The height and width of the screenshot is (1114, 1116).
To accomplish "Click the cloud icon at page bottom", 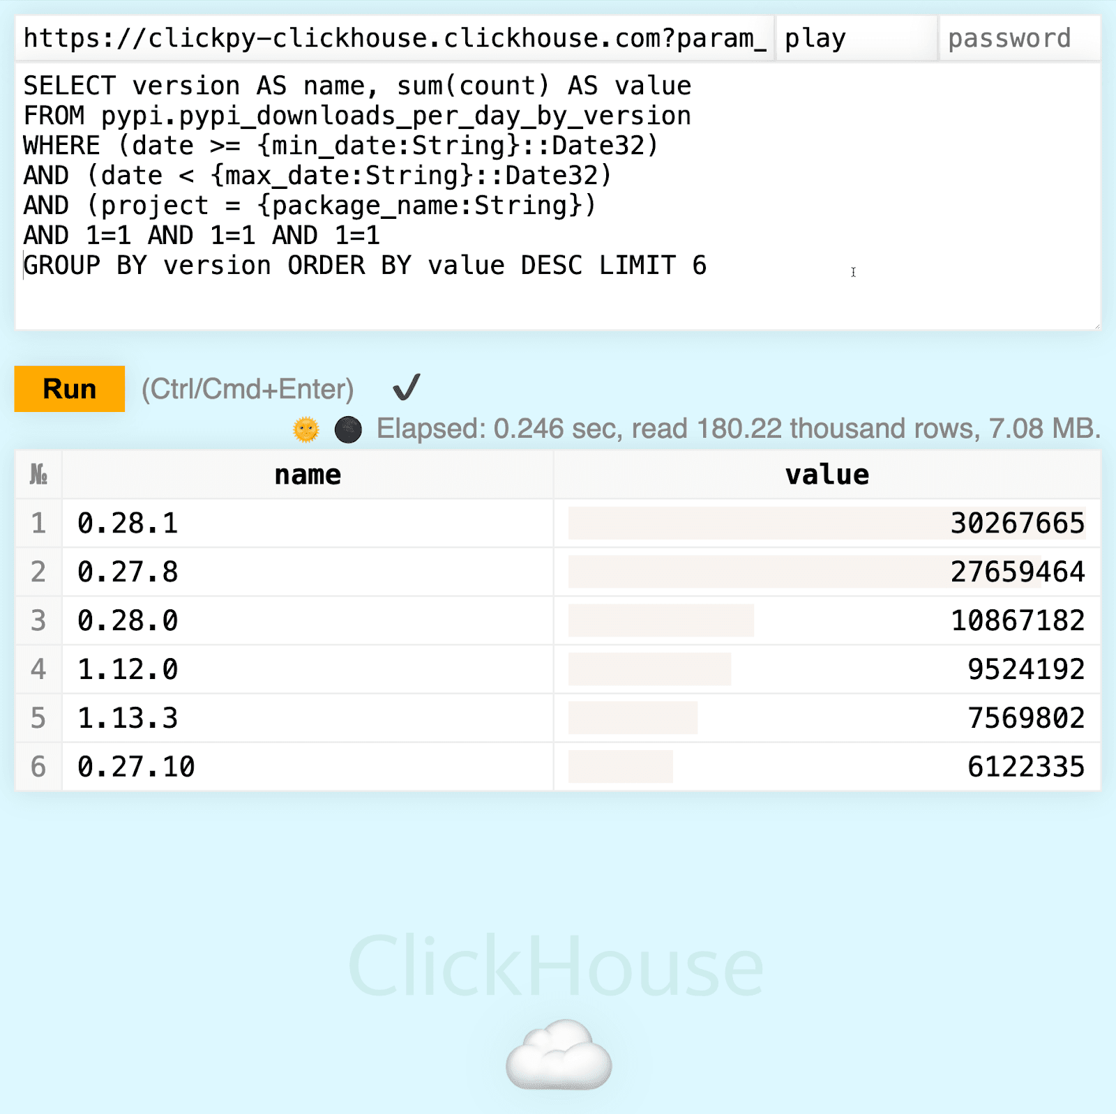I will 559,1055.
